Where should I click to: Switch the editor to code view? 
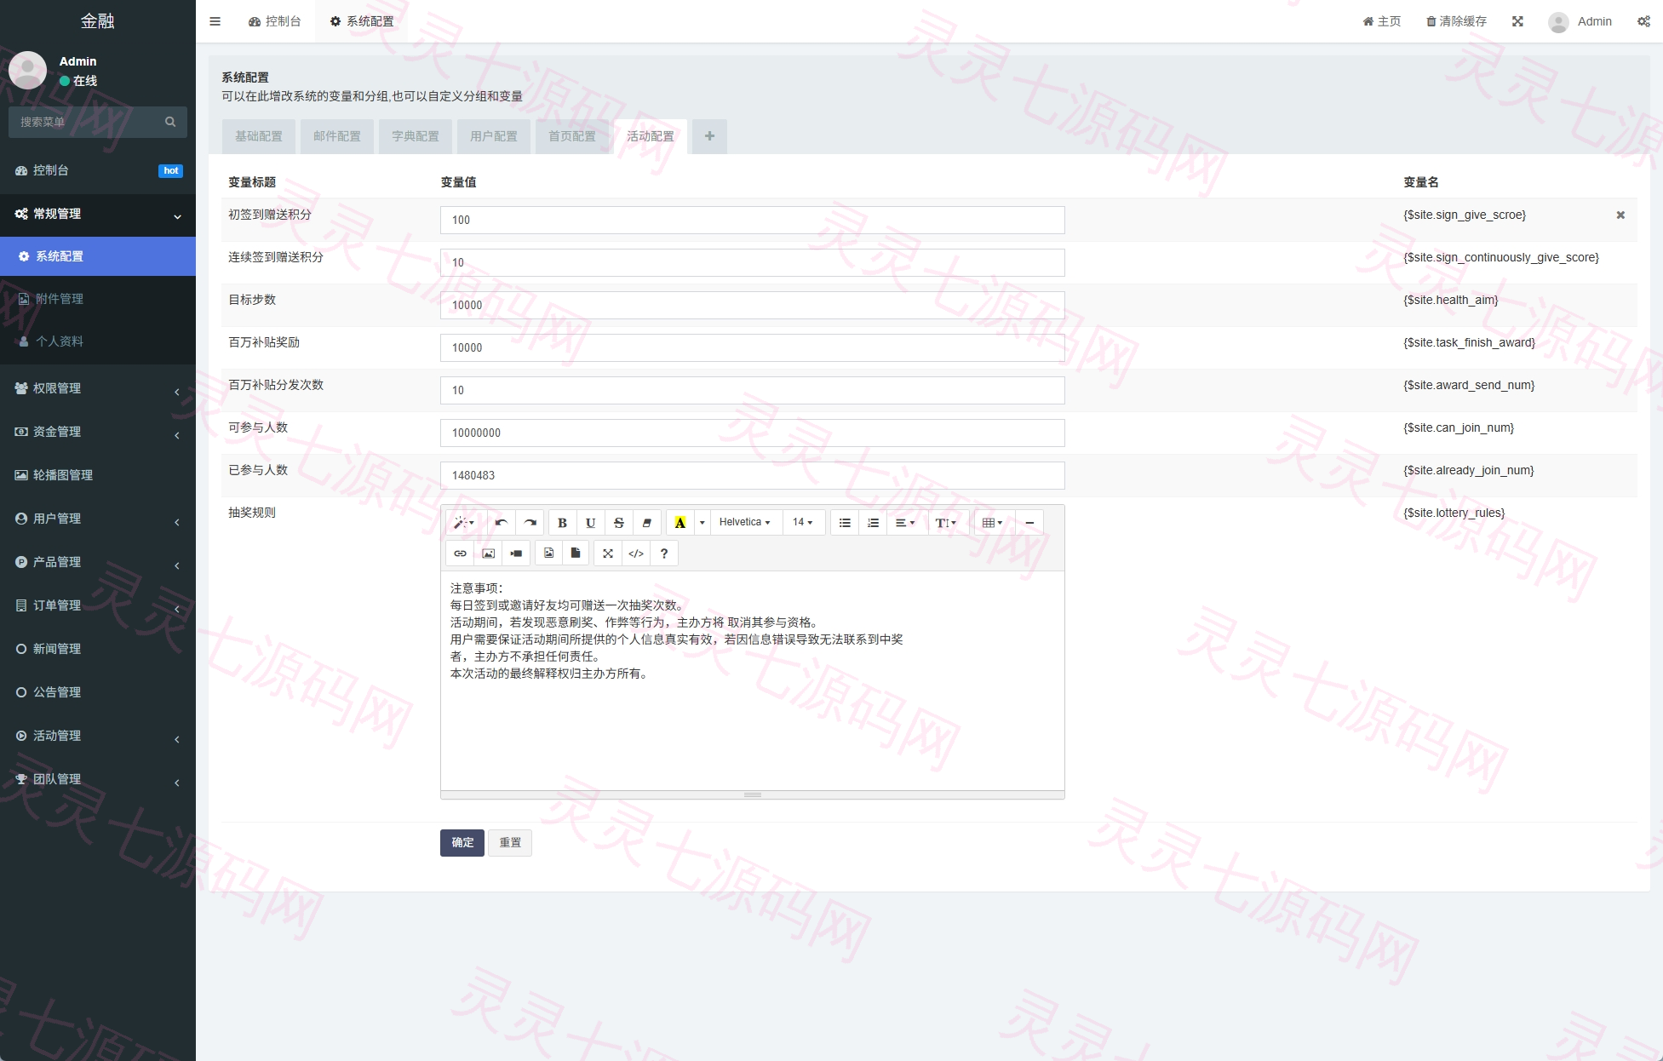point(636,553)
